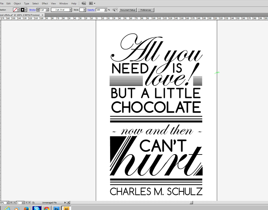
Task: Click the stroke weight 1 pt field
Action: (43, 10)
